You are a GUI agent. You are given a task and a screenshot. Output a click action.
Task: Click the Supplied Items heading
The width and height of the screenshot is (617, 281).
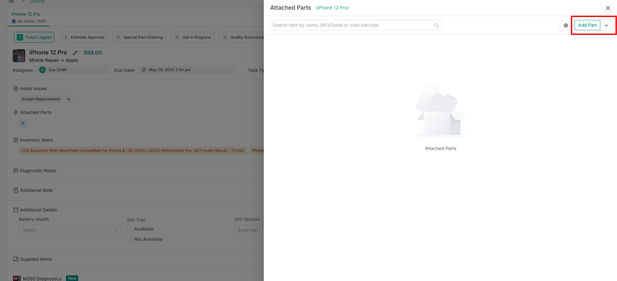tap(36, 259)
